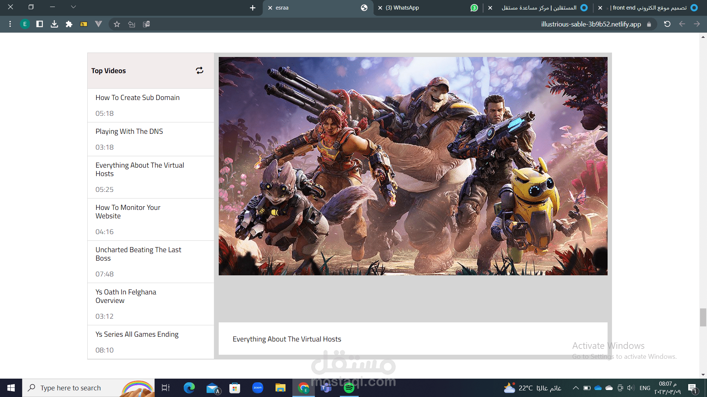
Task: Select Ys Oath In Felghana Overview
Action: coord(151,304)
